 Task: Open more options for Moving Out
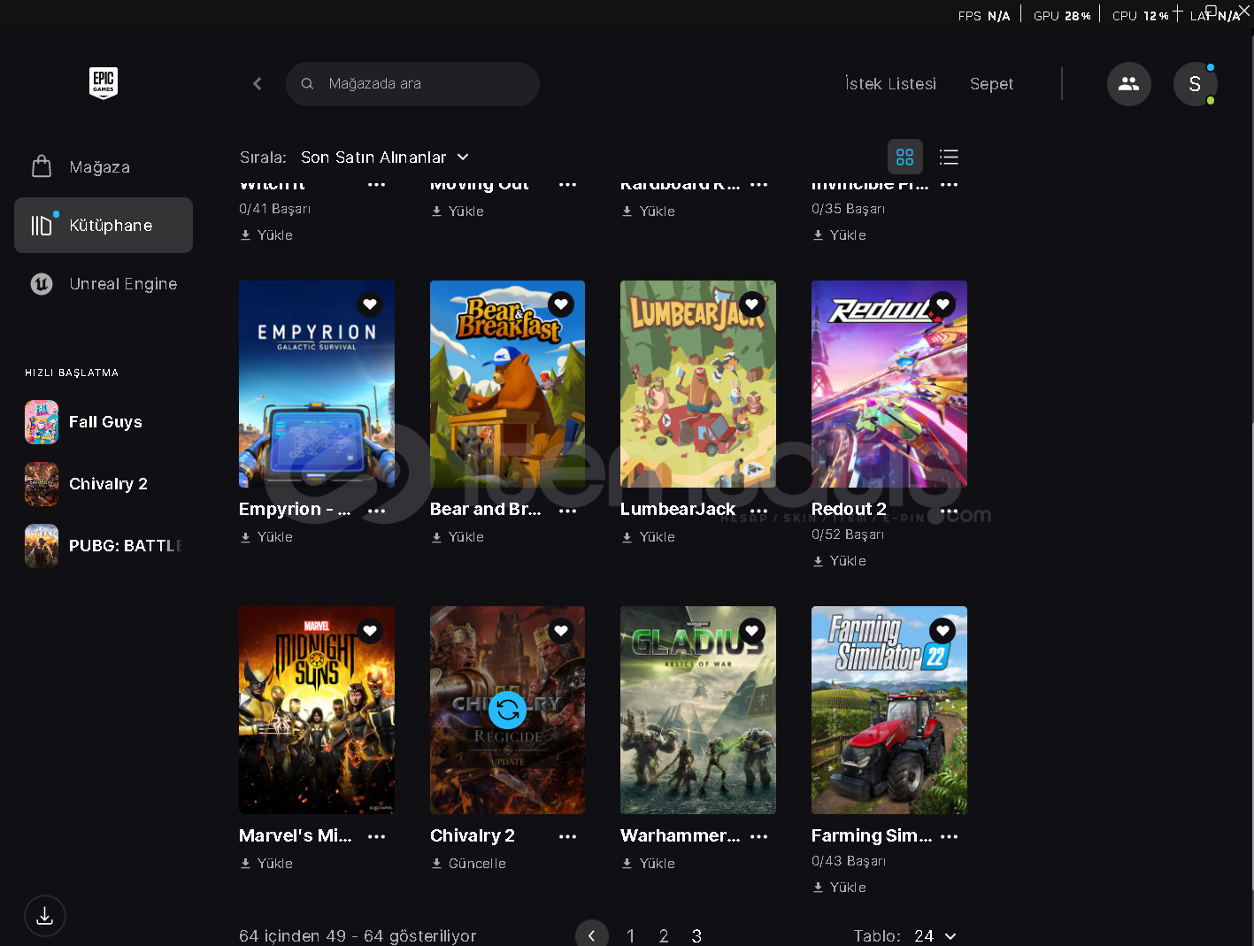click(568, 184)
